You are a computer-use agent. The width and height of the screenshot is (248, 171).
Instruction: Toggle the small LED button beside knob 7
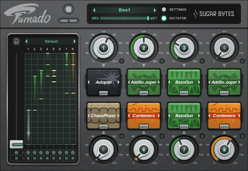[202, 136]
